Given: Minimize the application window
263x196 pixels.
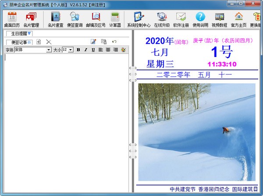Looking at the screenshot, I should pyautogui.click(x=232, y=4).
